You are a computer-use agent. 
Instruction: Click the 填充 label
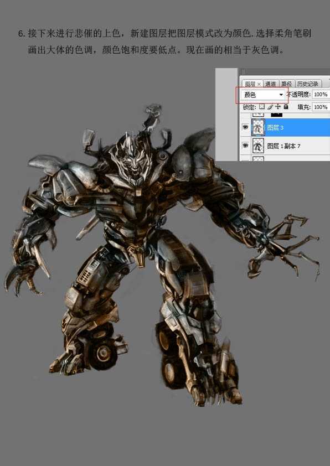pos(304,107)
